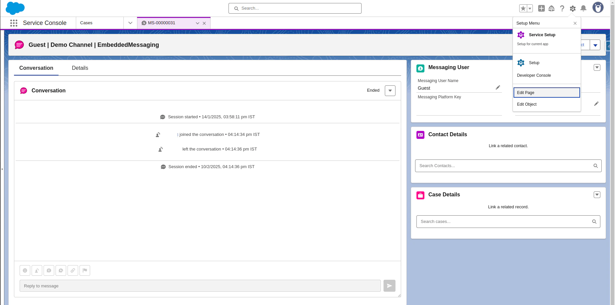Click inside the Search Contacts field
The width and height of the screenshot is (615, 305).
coord(482,165)
